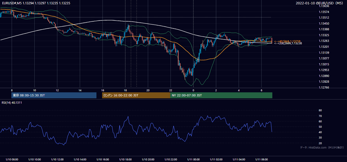Click the RSI 80 level label
This screenshot has width=347, height=162.
(320, 110)
